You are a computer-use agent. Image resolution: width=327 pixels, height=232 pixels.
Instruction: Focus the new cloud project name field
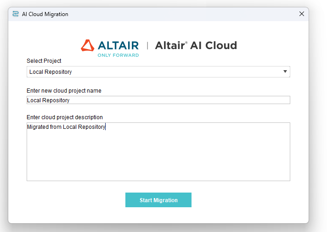(158, 100)
